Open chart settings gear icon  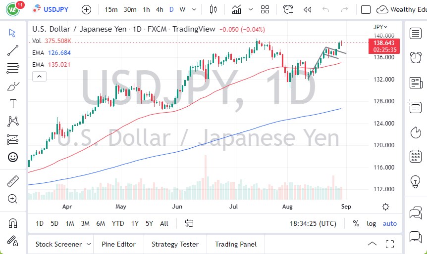pos(385,207)
